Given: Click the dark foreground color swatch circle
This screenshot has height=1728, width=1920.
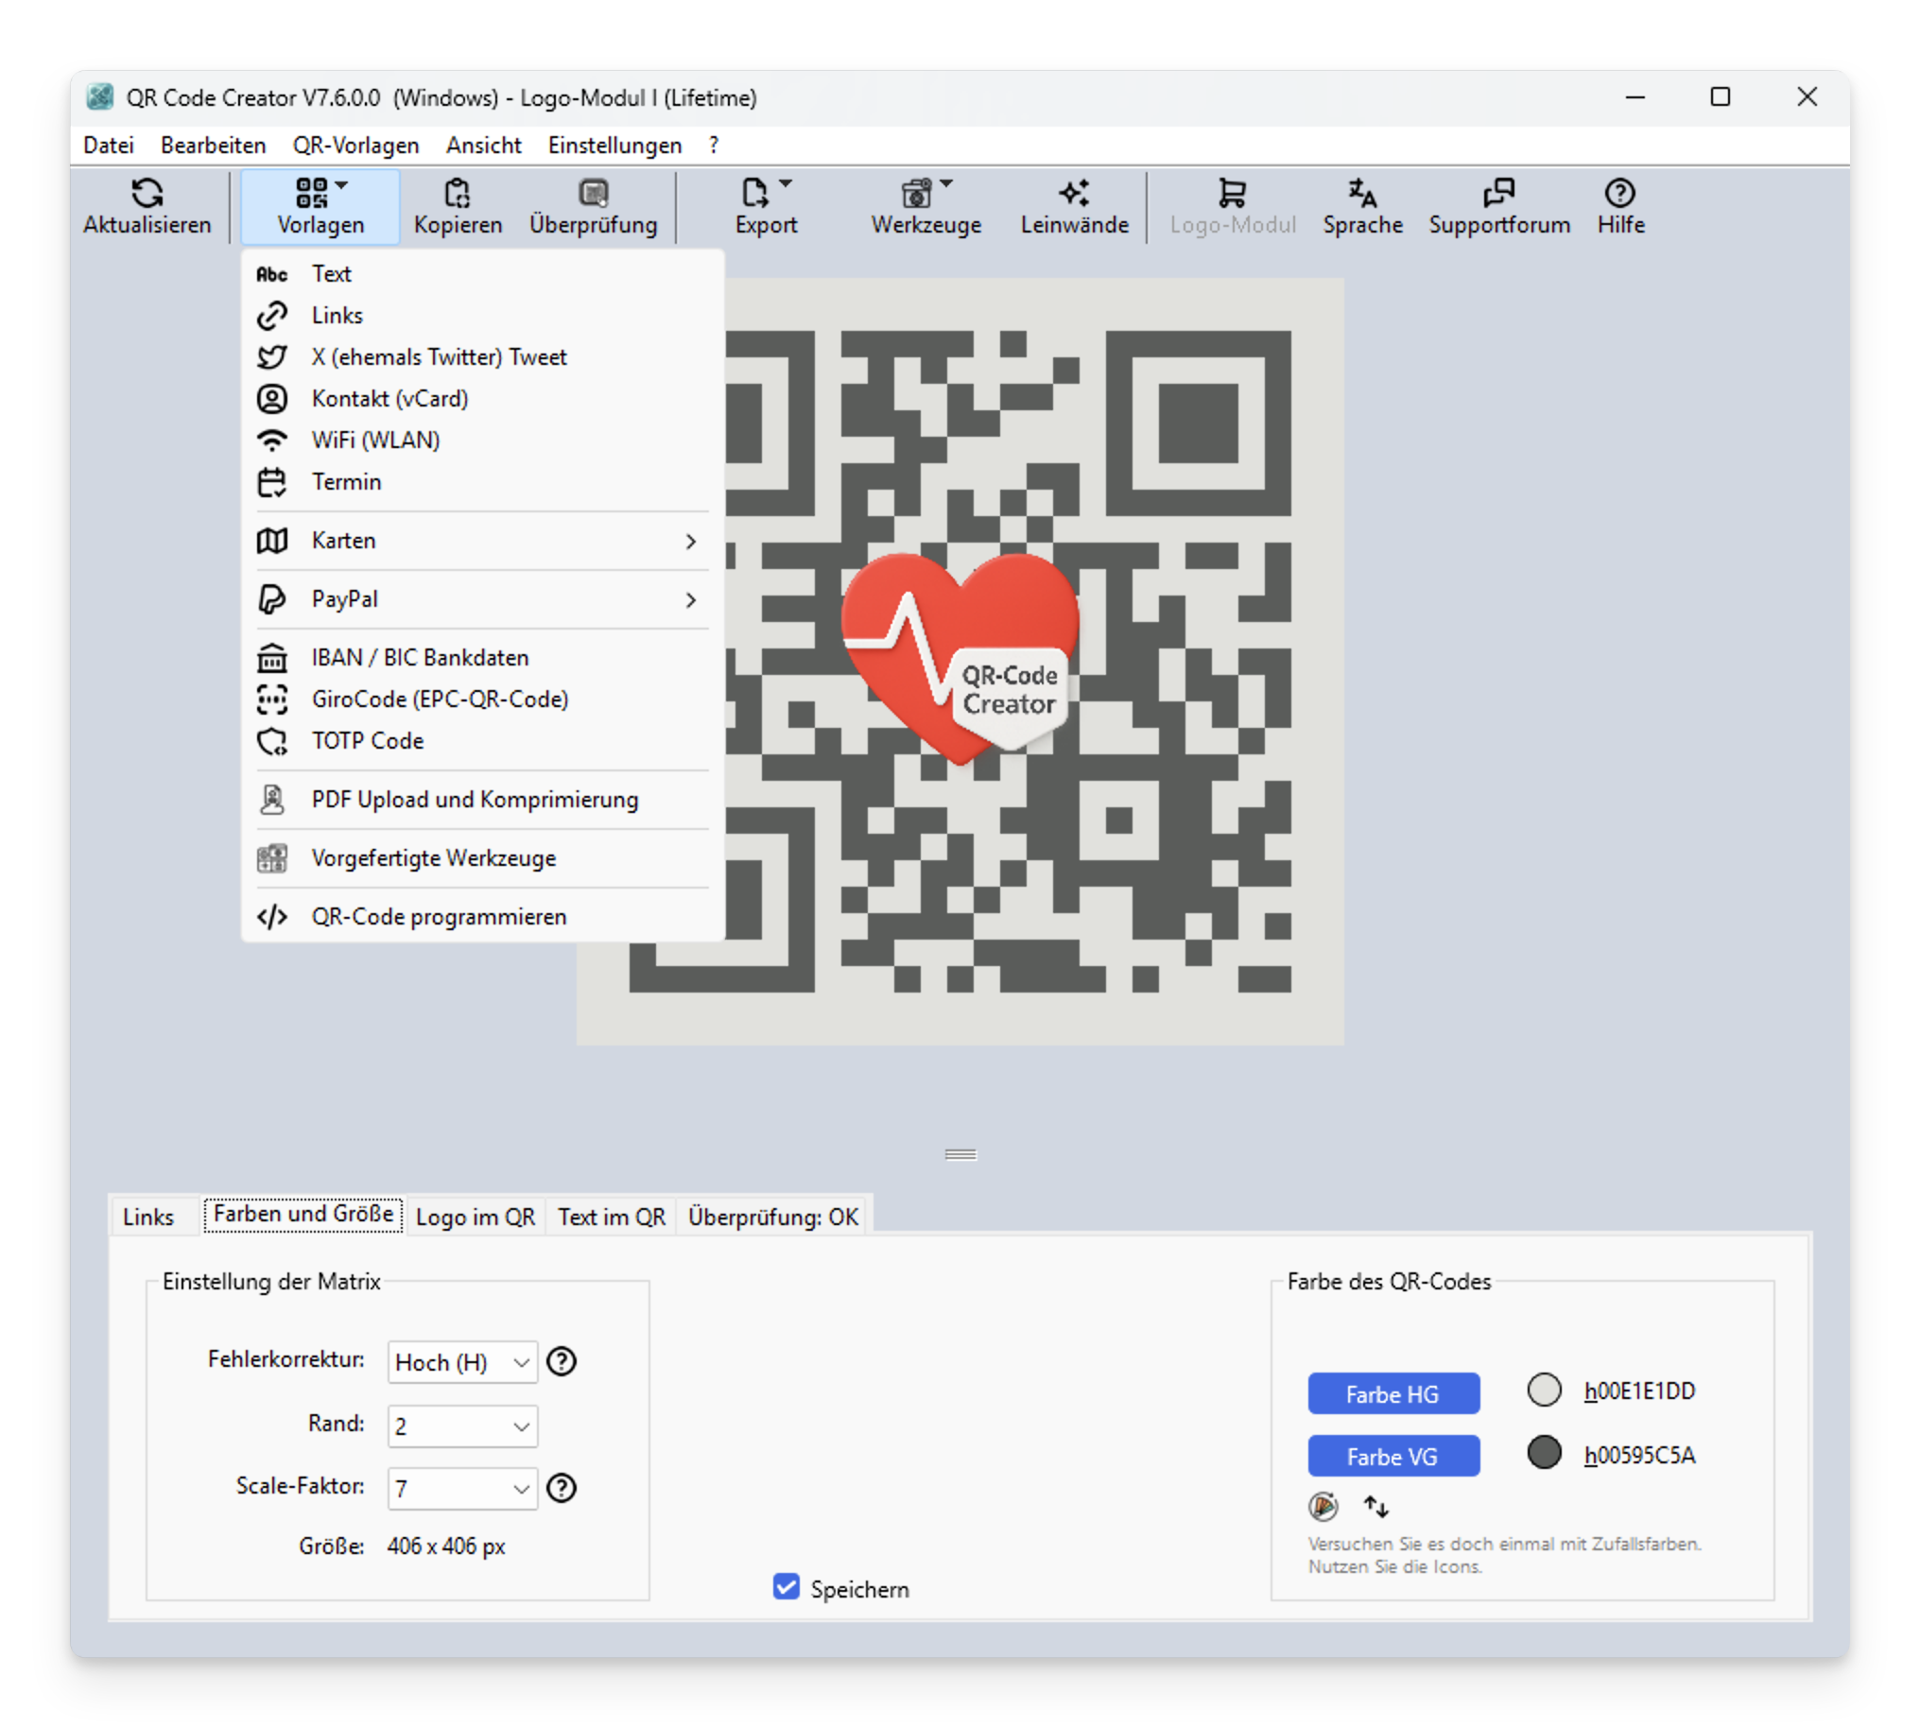Looking at the screenshot, I should click(1544, 1453).
